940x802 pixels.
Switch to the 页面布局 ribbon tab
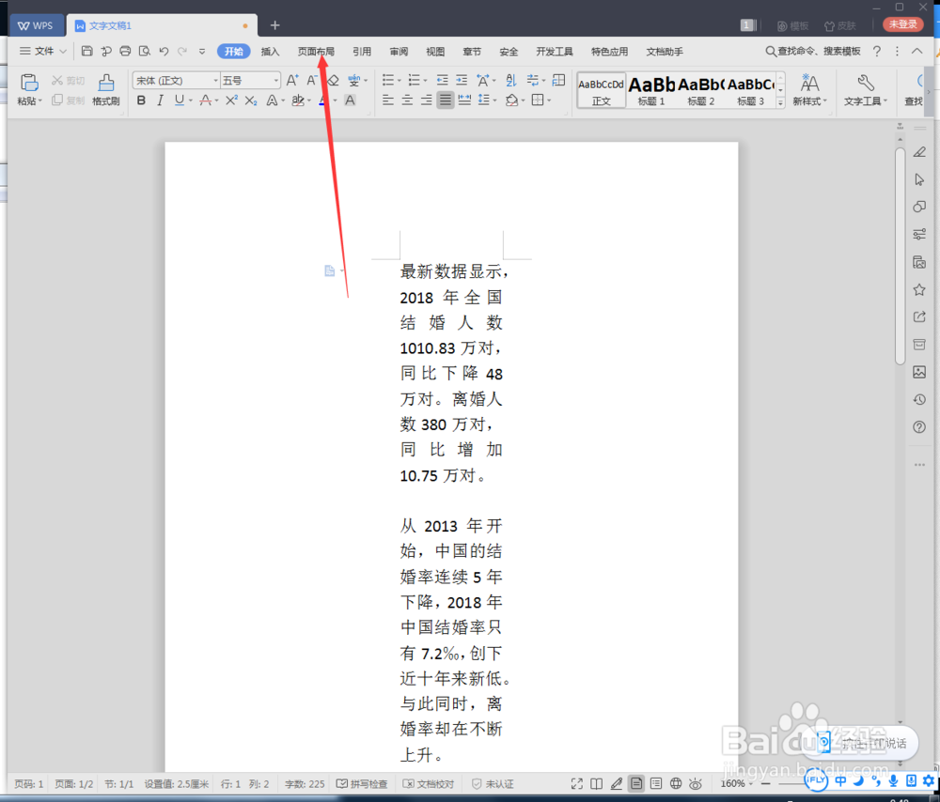coord(316,51)
